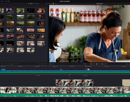Image resolution: width=130 pixels, height=102 pixels.
Task: Click the media pool Search field
Action: click(x=40, y=4)
